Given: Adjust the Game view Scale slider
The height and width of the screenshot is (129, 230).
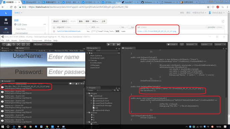Looking at the screenshot, I should (x=46, y=51).
